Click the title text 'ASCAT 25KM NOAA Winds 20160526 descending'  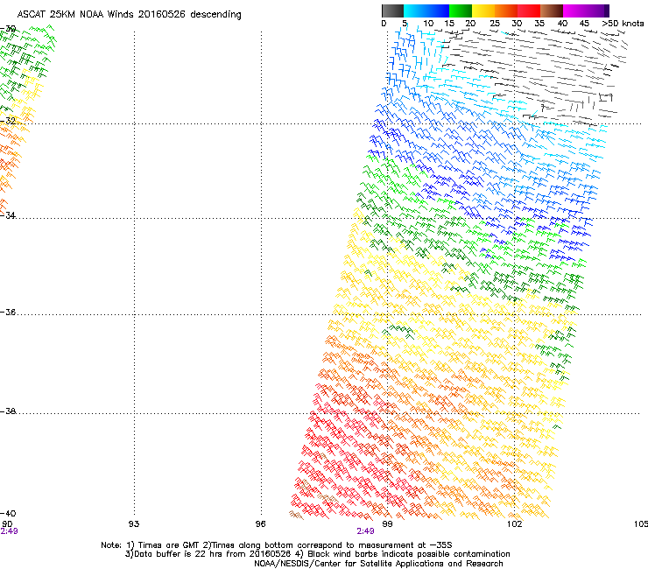point(129,15)
